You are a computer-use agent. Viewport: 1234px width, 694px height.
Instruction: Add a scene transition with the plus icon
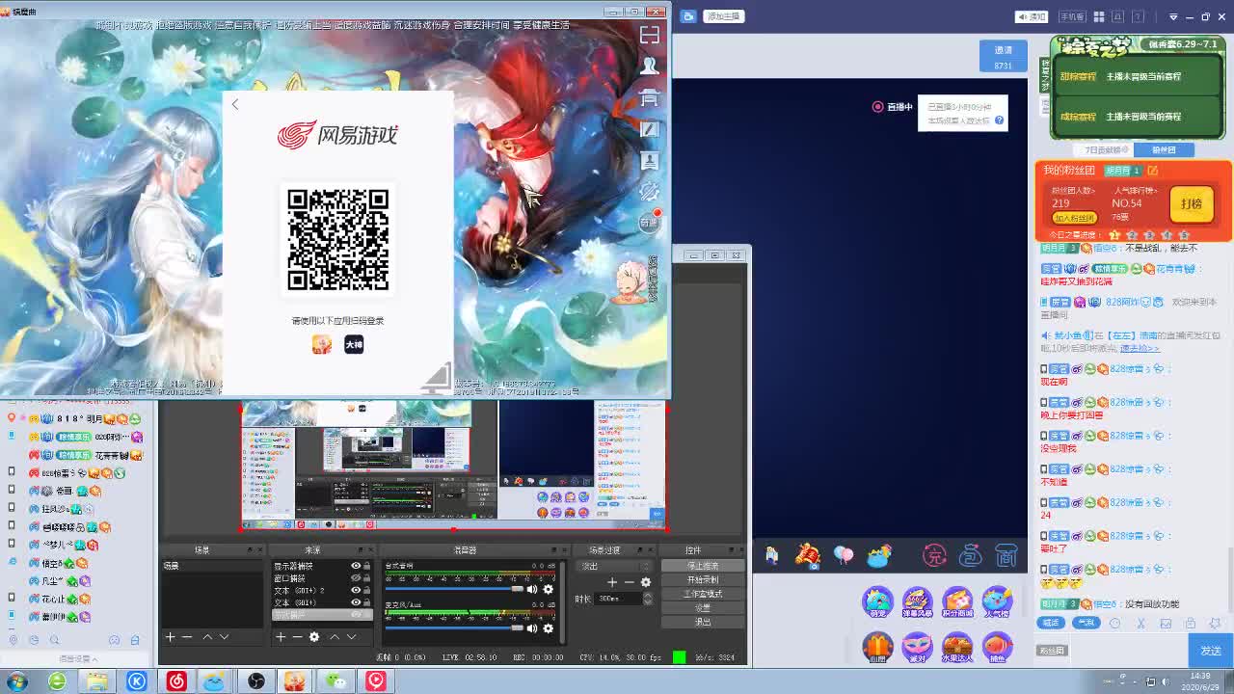tap(612, 582)
